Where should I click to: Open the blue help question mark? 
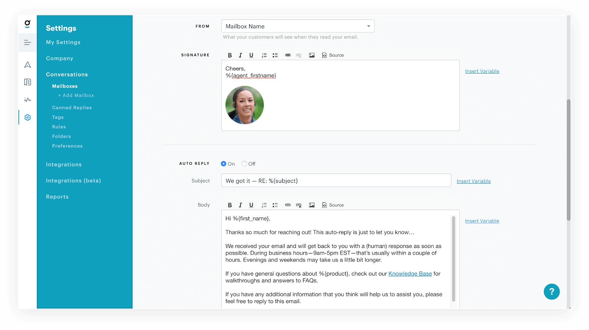[x=551, y=292]
